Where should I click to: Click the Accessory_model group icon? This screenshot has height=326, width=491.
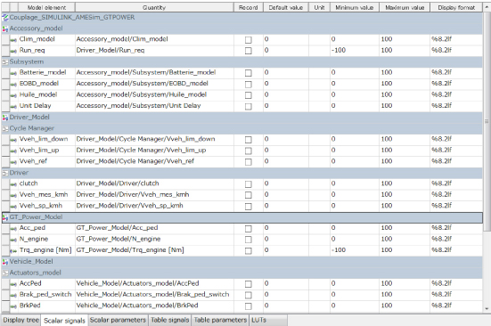[5, 29]
